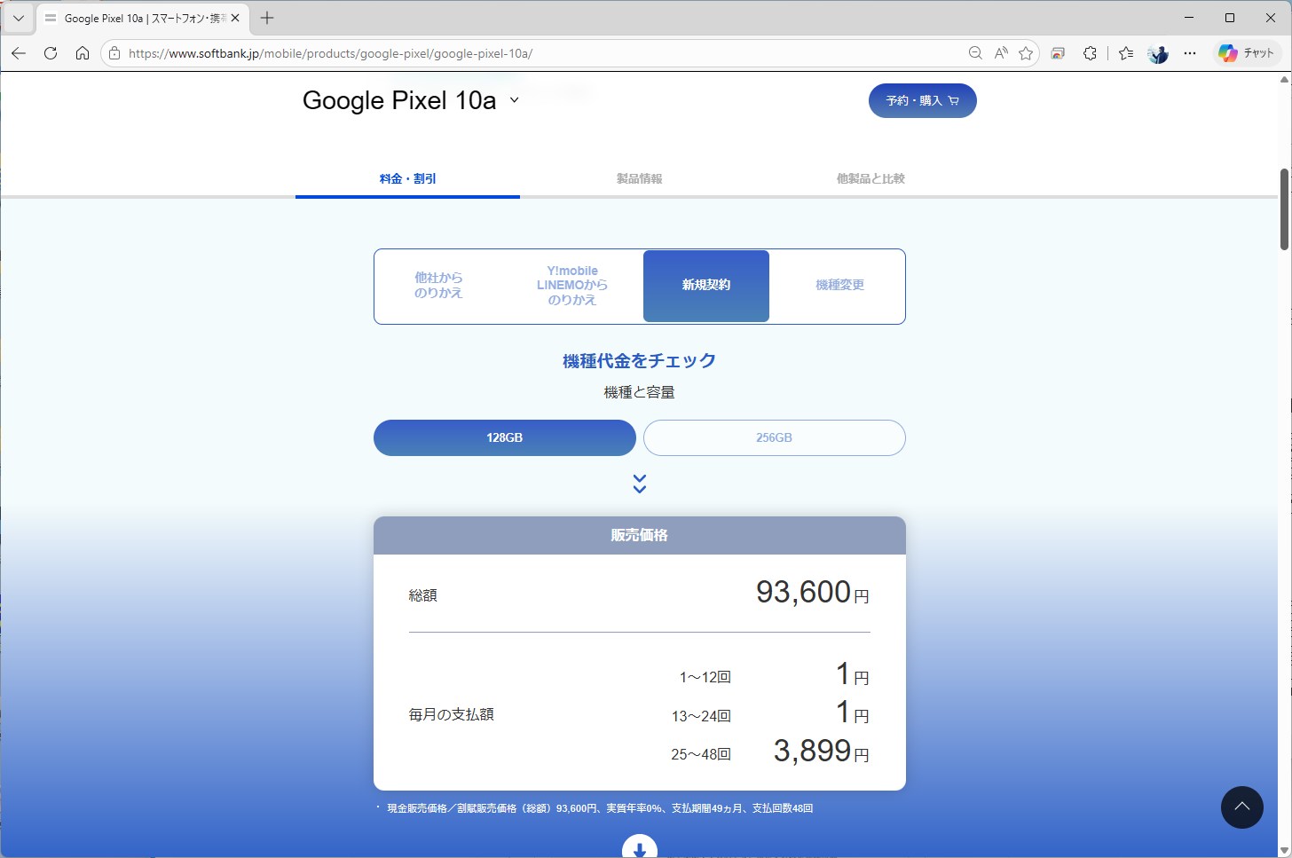Image resolution: width=1292 pixels, height=858 pixels.
Task: Click the browser profile avatar
Action: click(1157, 53)
